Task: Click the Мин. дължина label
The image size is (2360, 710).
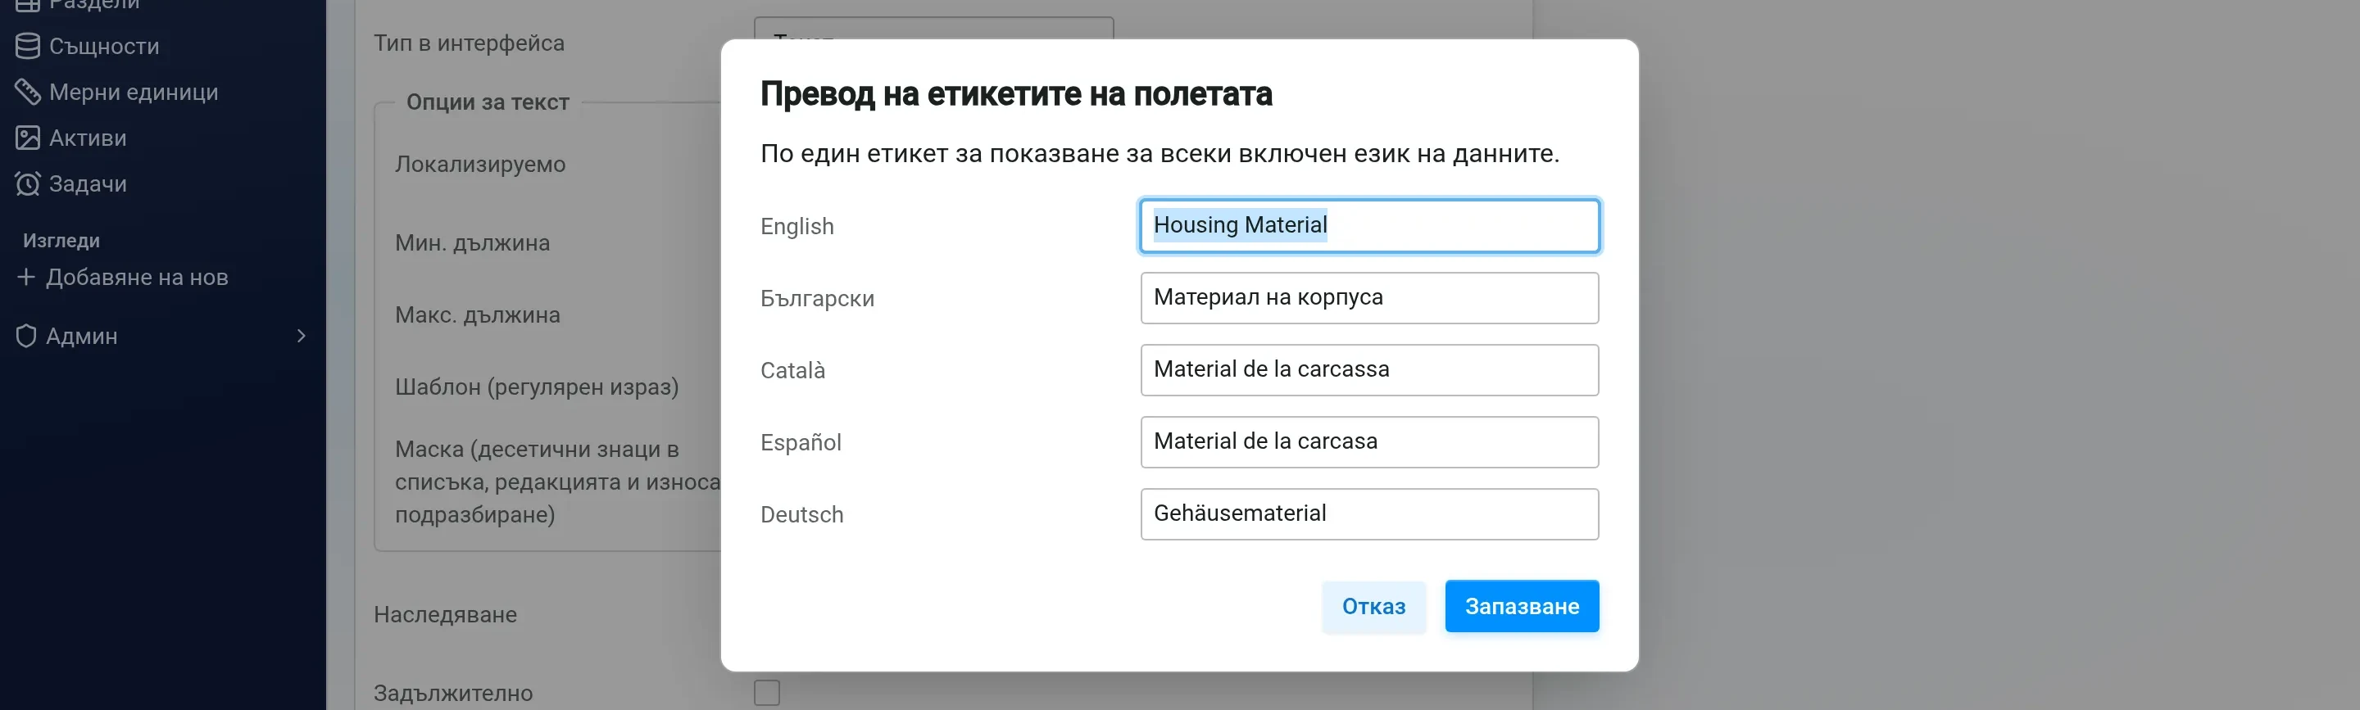Action: 473,242
